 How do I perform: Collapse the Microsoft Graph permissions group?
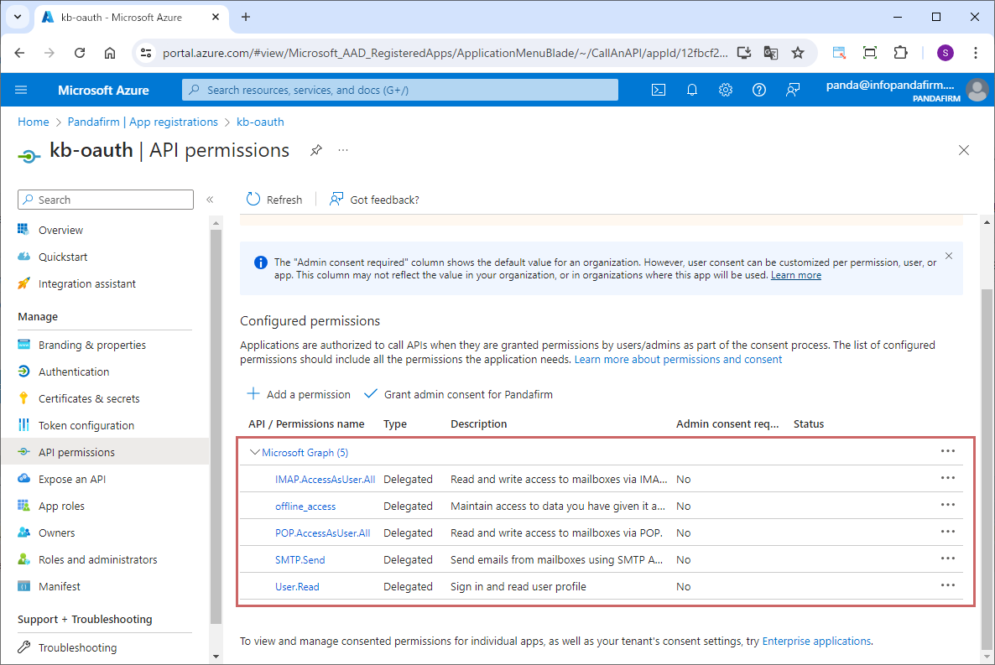click(x=255, y=453)
